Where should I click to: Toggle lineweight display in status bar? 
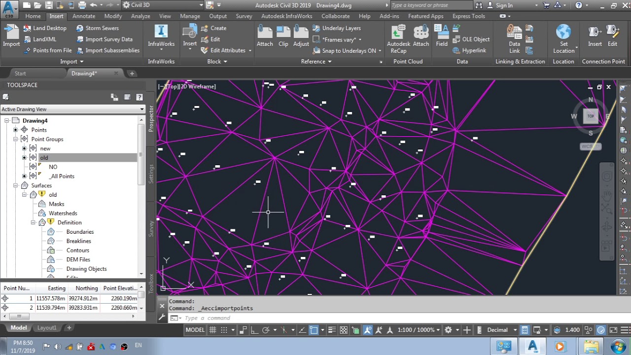(x=332, y=330)
